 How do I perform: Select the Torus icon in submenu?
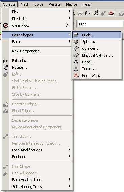point(76,69)
